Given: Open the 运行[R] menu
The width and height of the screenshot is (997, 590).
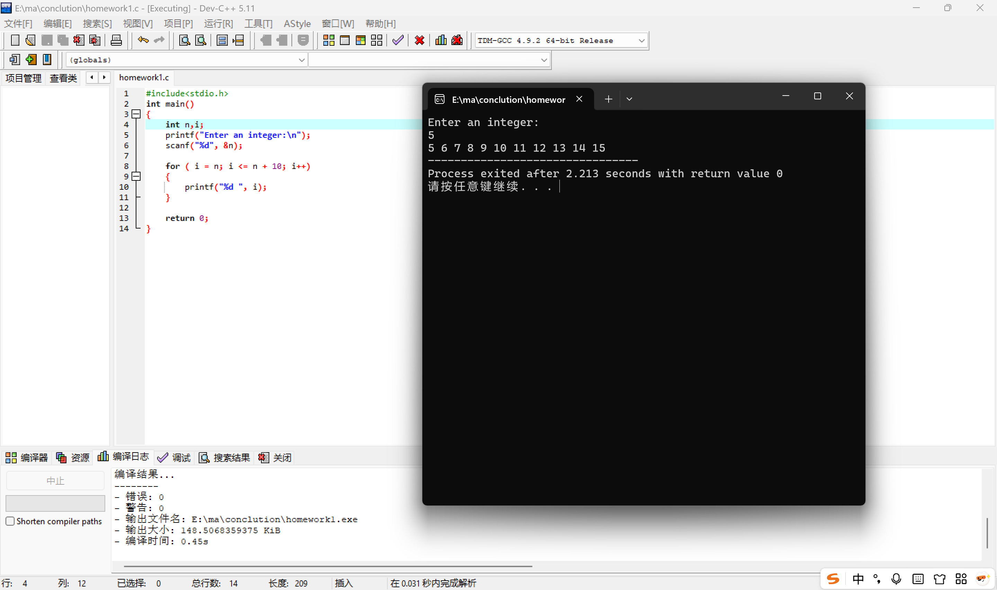Looking at the screenshot, I should [x=218, y=24].
